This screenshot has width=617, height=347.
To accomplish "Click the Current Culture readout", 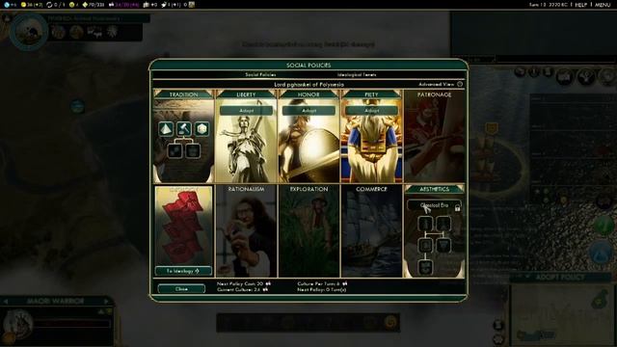I will pyautogui.click(x=242, y=289).
